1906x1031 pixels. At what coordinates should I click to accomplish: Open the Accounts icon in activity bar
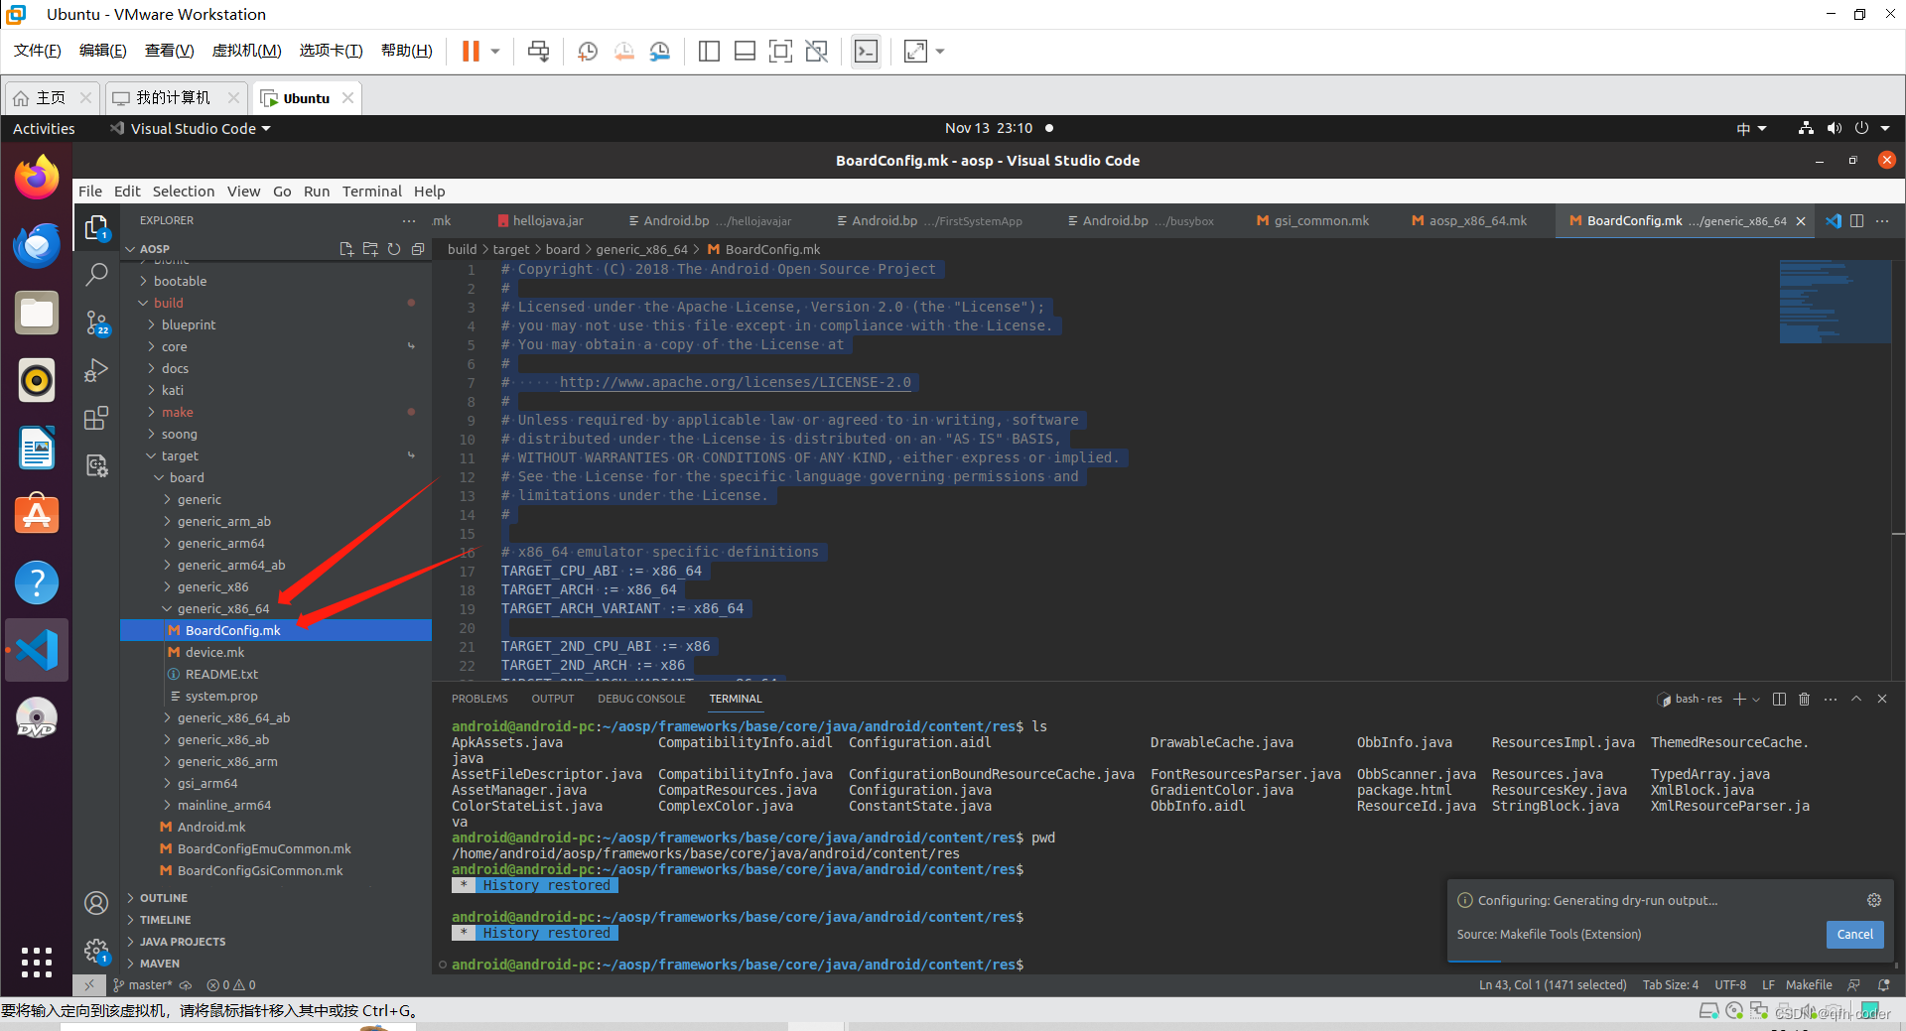96,903
